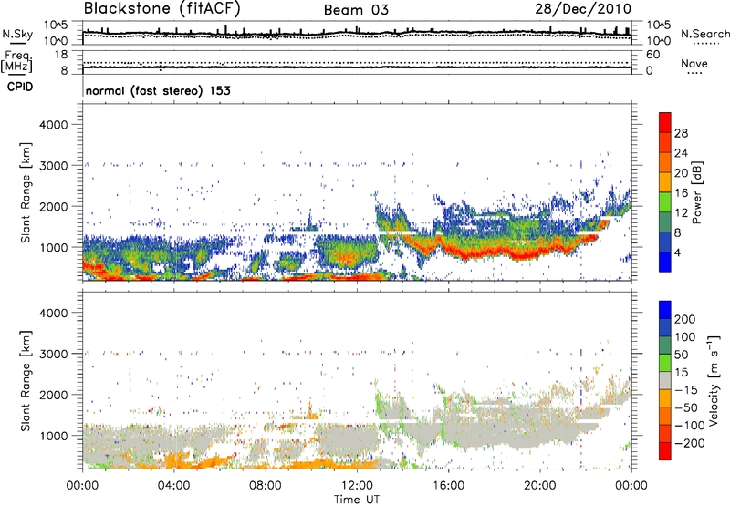730x505 pixels.
Task: Click the 'CPID' label
Action: point(20,87)
